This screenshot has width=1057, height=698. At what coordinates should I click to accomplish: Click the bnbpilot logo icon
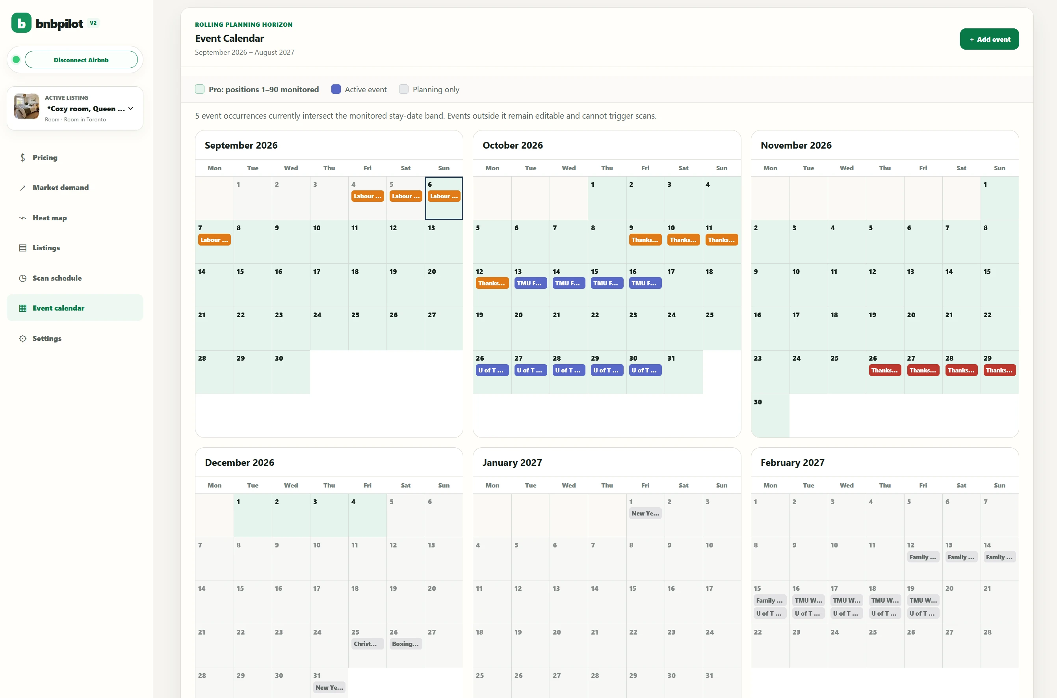[x=21, y=23]
